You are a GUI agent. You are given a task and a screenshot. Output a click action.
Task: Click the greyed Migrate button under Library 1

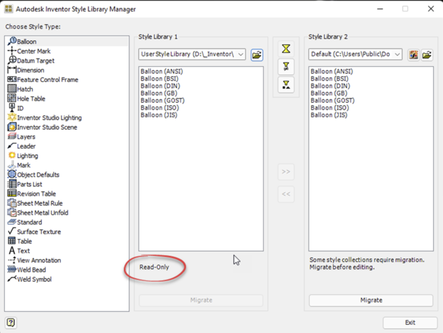[x=201, y=300]
